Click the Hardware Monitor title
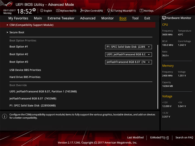The height and width of the screenshot is (146, 195). coord(178,18)
